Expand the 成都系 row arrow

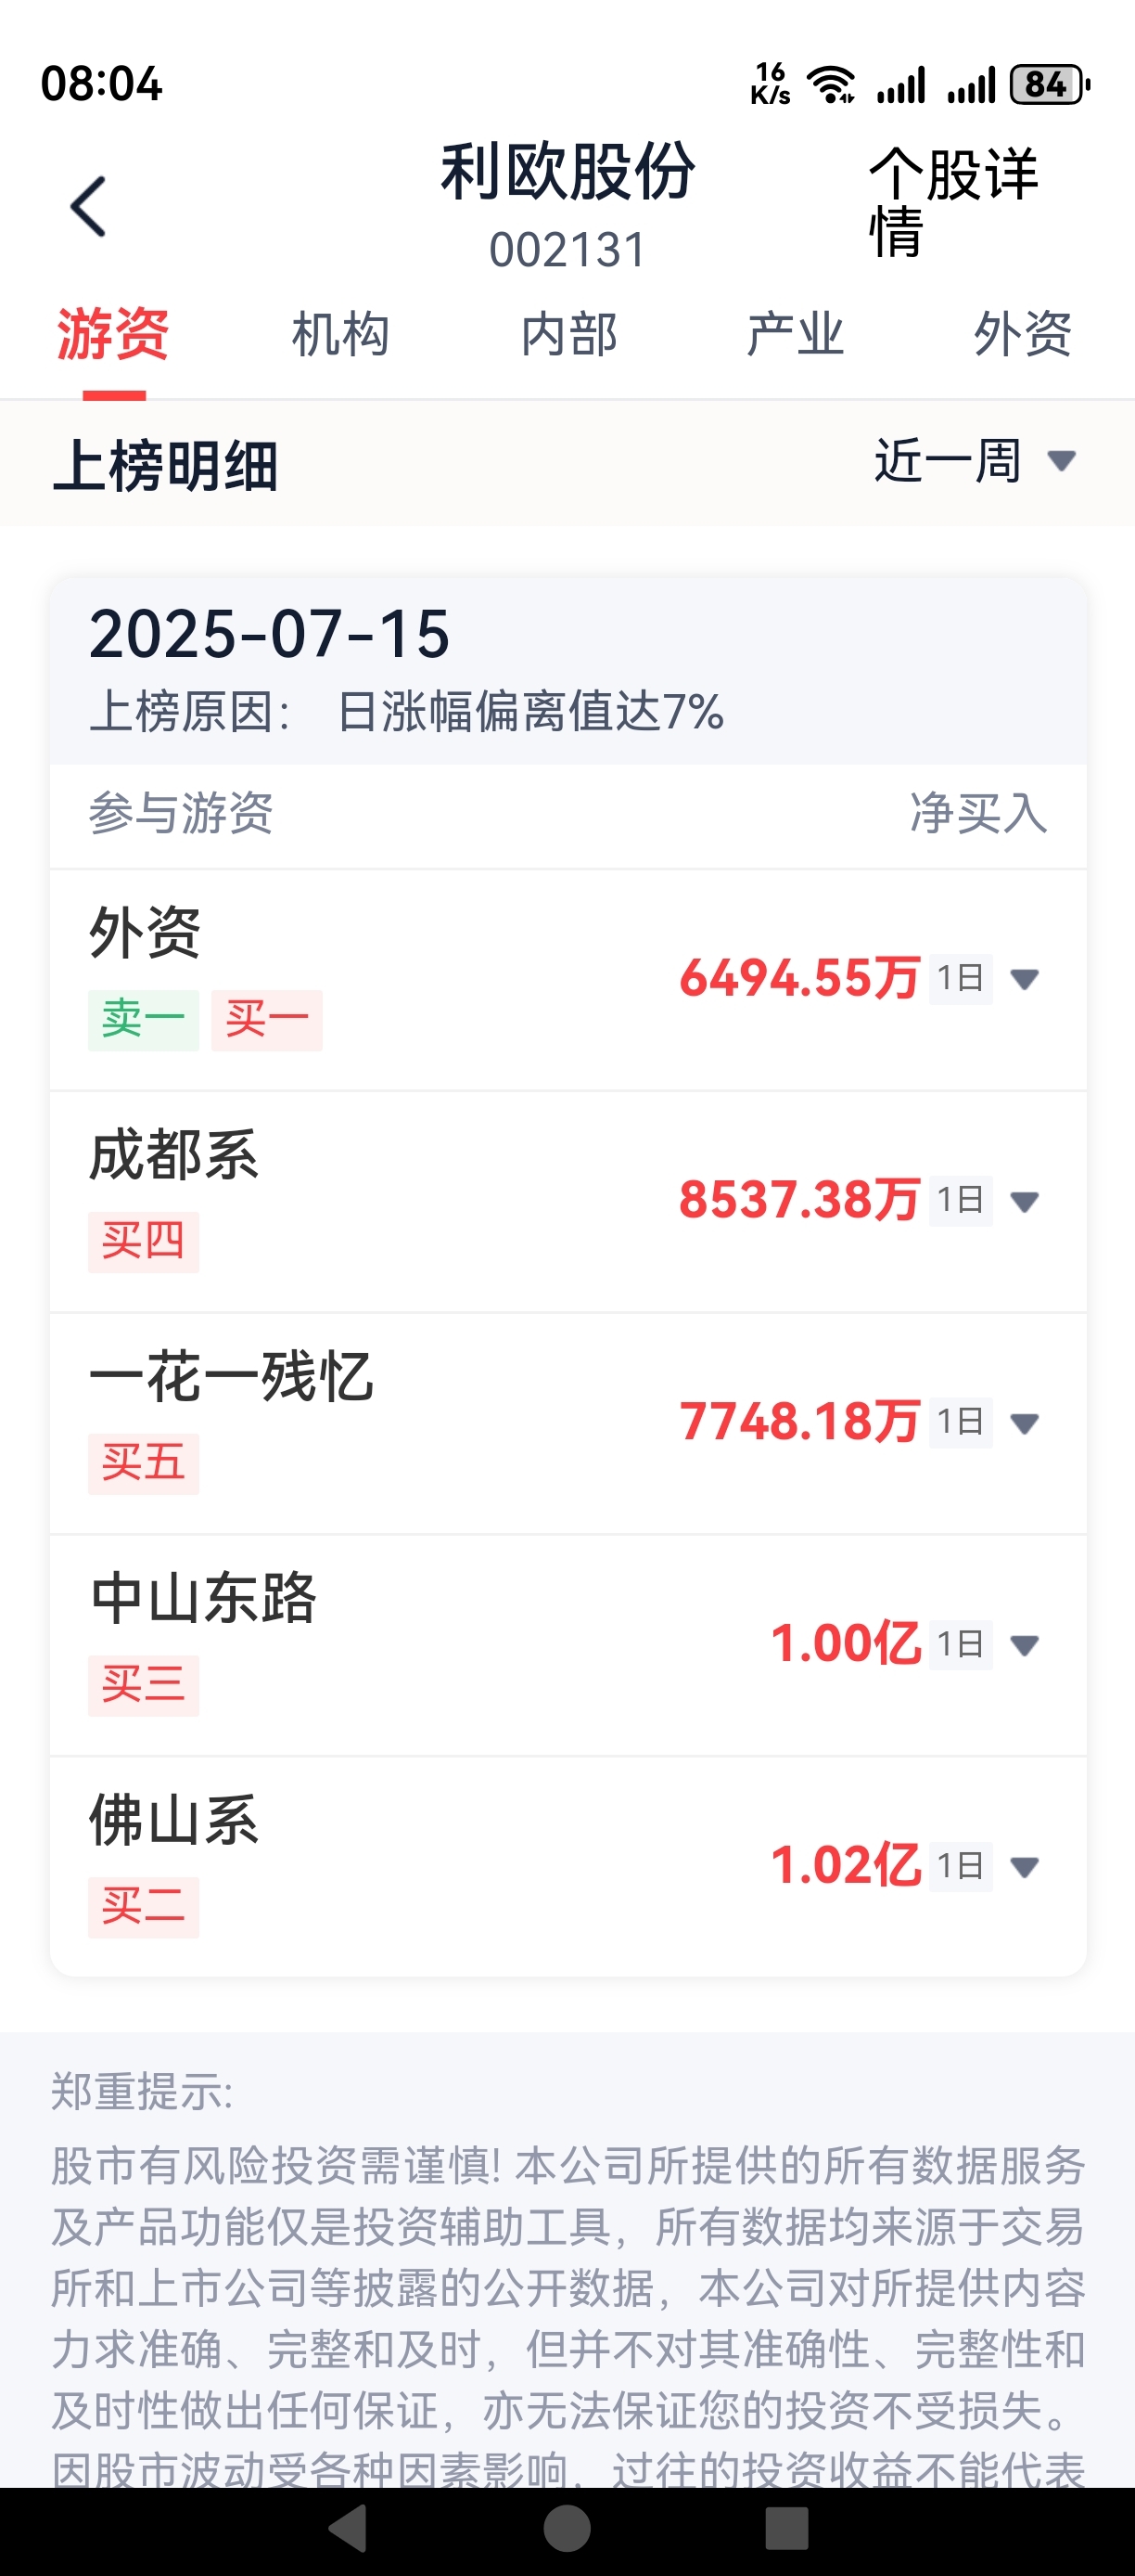coord(1025,1200)
